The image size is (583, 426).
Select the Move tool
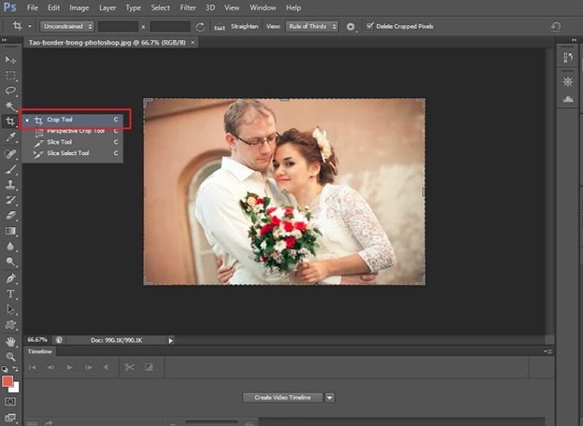point(10,60)
